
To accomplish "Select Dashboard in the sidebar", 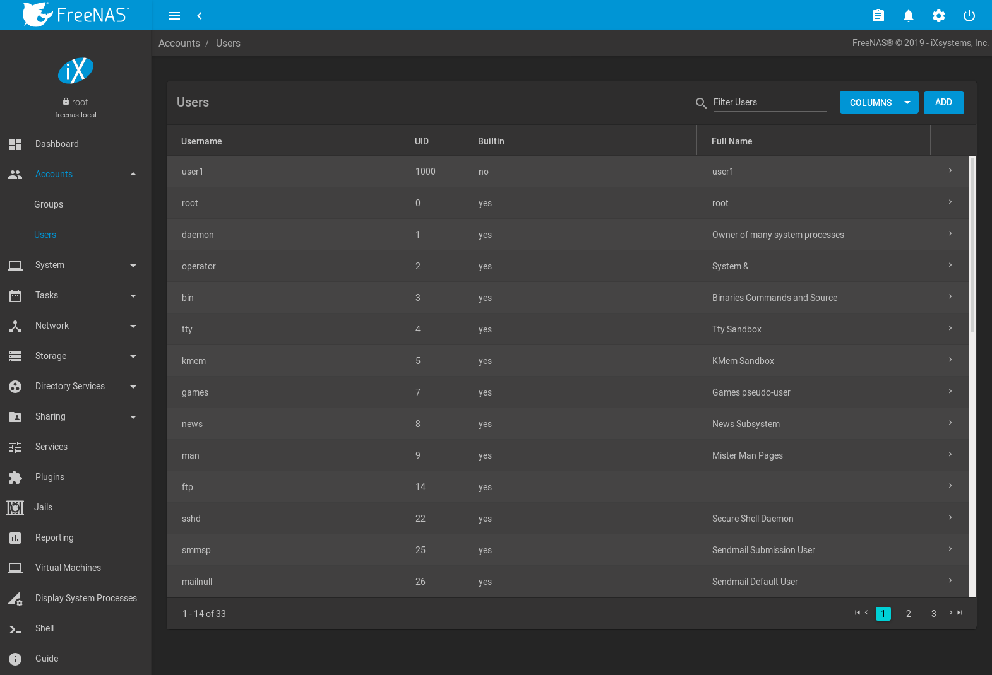I will pos(57,144).
